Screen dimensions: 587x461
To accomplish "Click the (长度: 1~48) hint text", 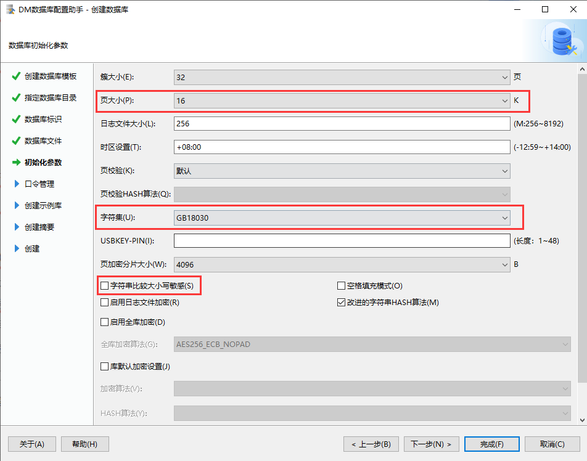I will click(536, 241).
